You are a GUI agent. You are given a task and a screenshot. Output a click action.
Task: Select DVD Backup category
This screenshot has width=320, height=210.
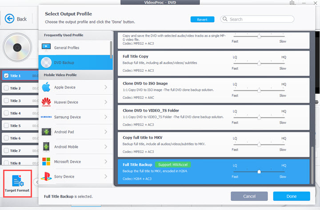(x=76, y=62)
